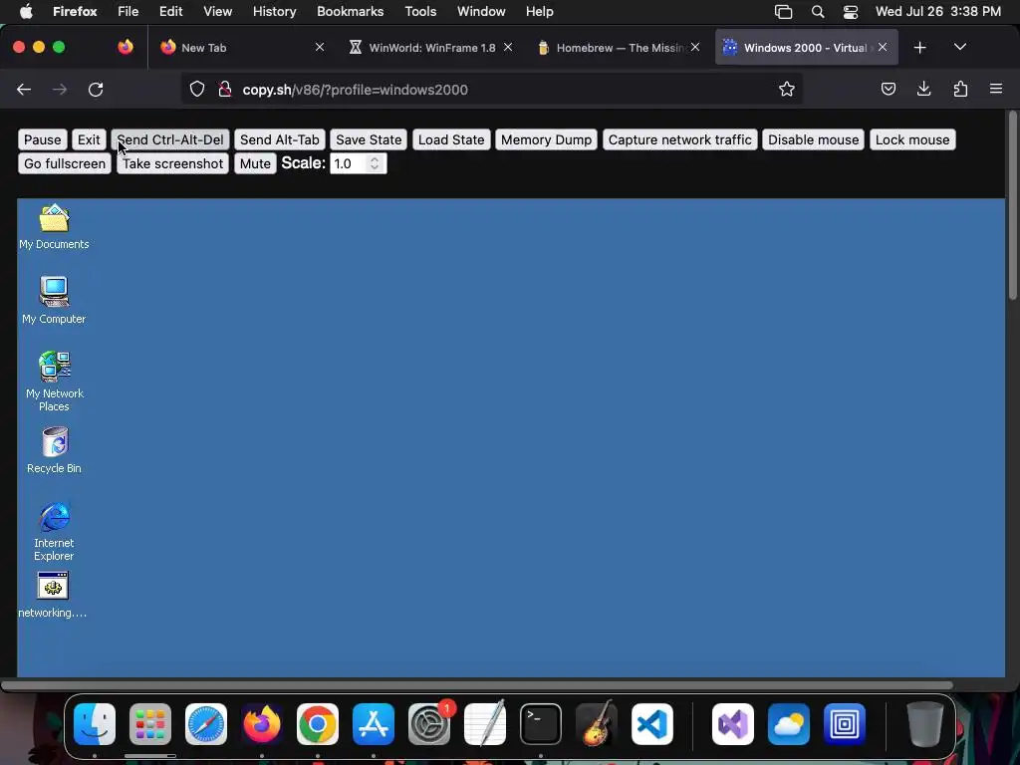Open Launchpad from the Dock
Screen dimensions: 1020x765
pos(150,724)
